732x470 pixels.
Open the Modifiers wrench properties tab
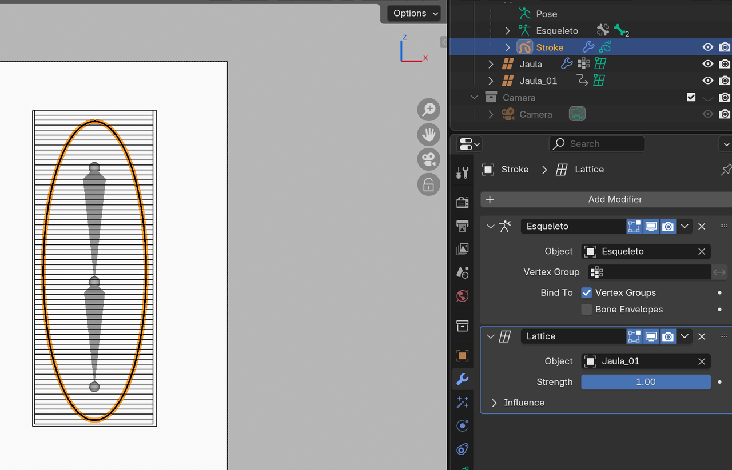coord(463,379)
